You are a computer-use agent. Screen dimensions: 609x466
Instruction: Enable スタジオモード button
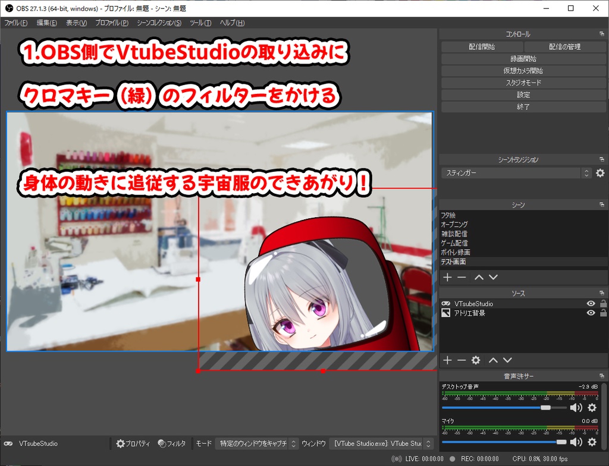point(523,83)
